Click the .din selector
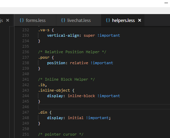This screenshot has height=138, width=170. (42, 112)
